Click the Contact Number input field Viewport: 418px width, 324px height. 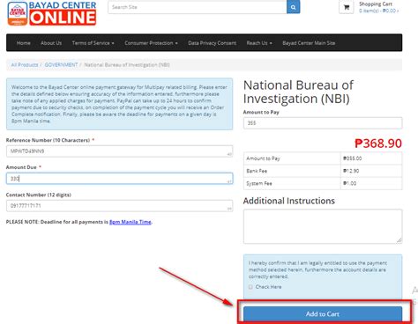pos(119,206)
